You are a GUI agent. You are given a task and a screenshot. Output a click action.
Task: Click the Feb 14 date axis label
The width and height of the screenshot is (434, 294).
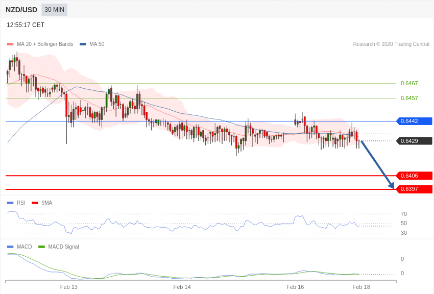182,287
